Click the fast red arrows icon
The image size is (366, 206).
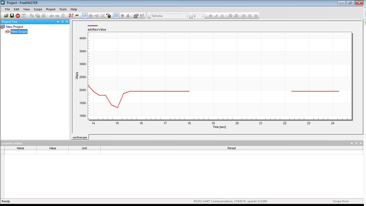pos(77,16)
